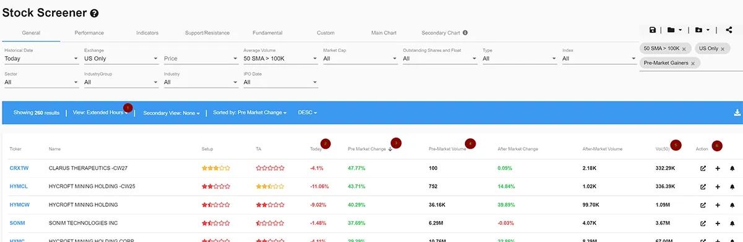Sort by the Pre-Market Volume column header
This screenshot has width=743, height=242.
[x=447, y=149]
